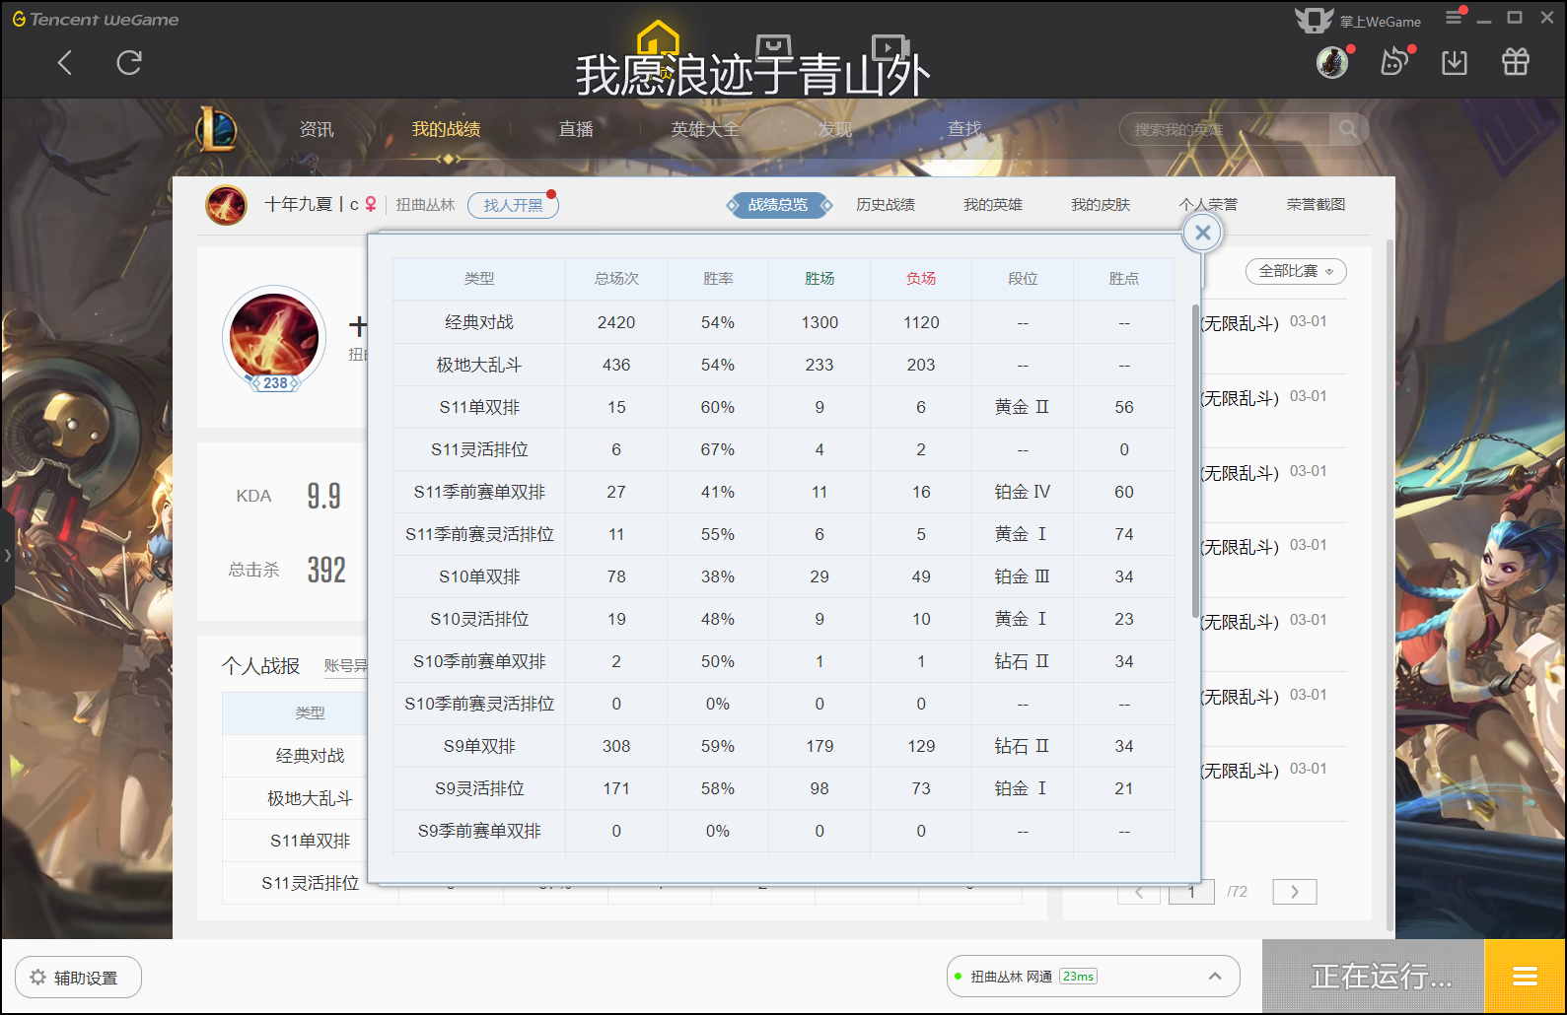
Task: Click the 找人开黑 button
Action: [513, 205]
